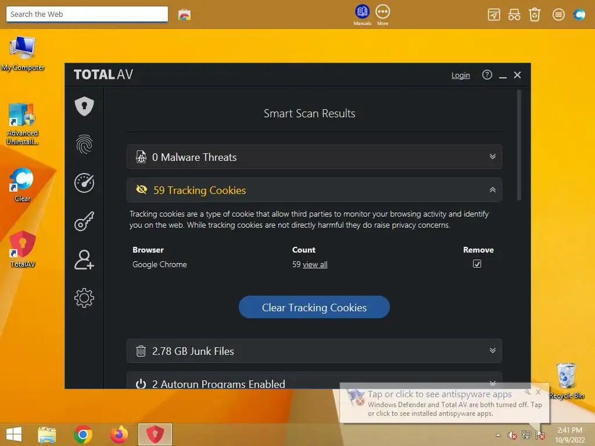The image size is (595, 446).
Task: Click the crossed-eye icon beside Tracking Cookies
Action: (142, 189)
